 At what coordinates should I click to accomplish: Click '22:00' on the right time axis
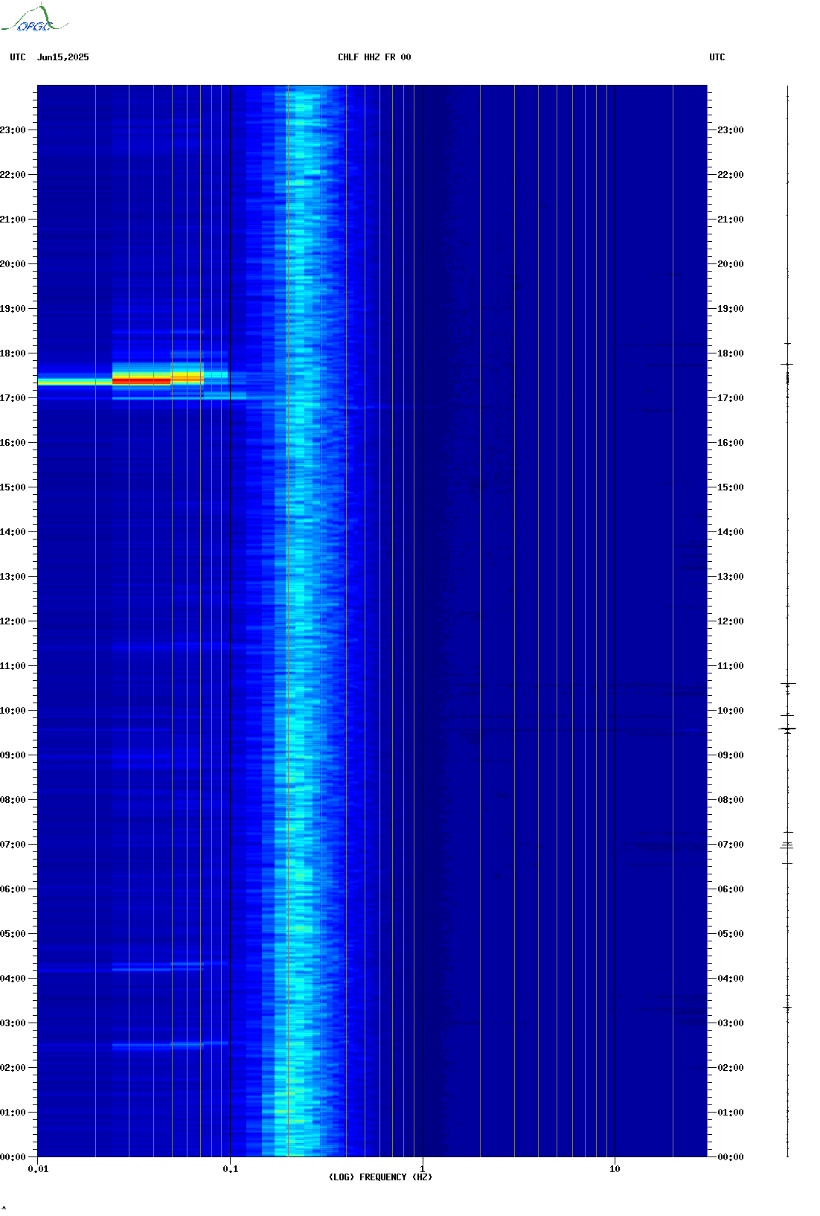(731, 175)
